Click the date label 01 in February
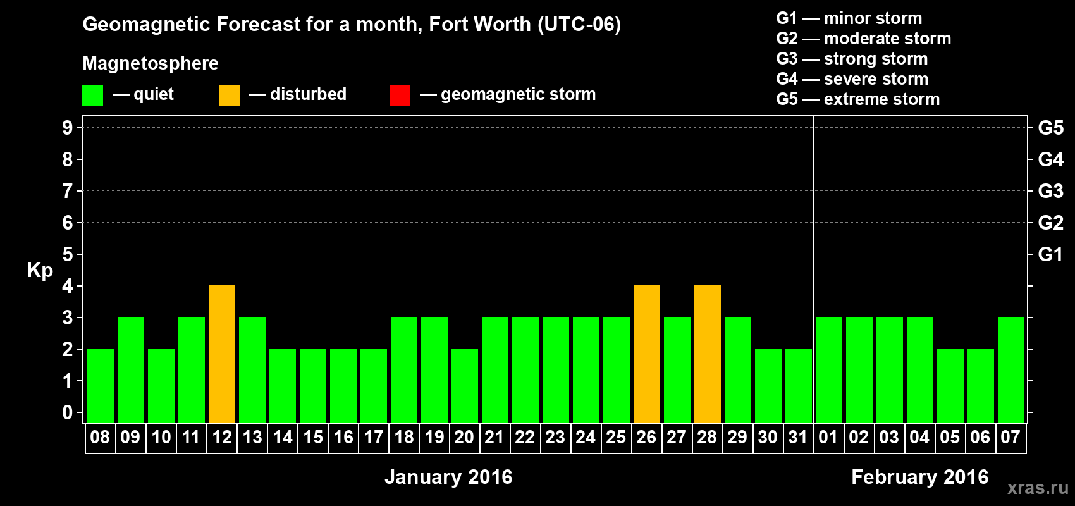This screenshot has width=1075, height=506. [829, 438]
